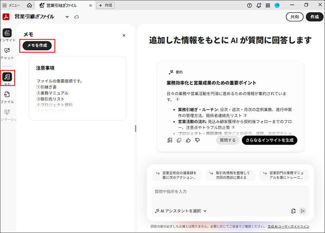Click the thumbs-up icon under the summary

point(188,140)
